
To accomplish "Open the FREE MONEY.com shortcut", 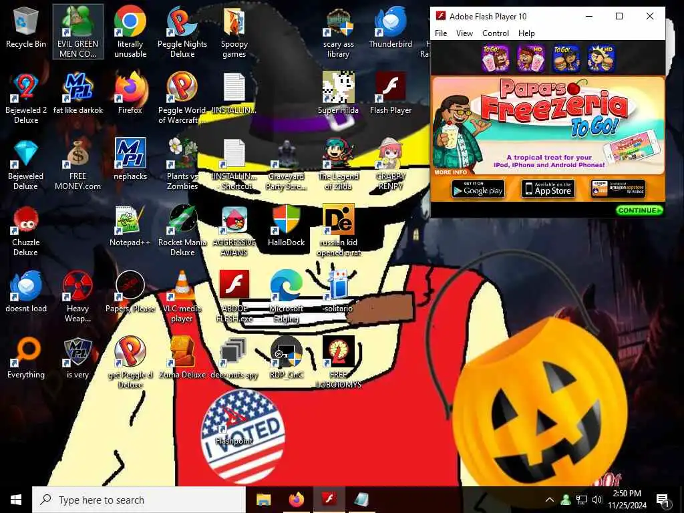I will pyautogui.click(x=78, y=164).
